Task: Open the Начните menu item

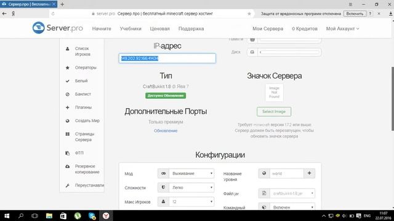Action: (102, 29)
